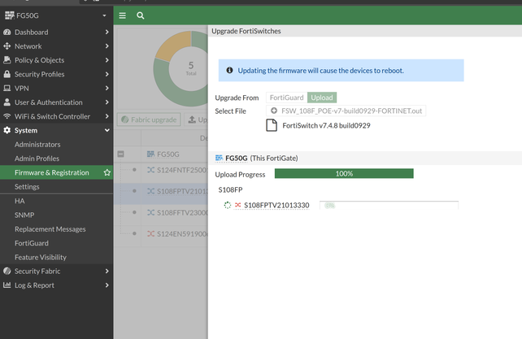Open Replacement Messages menu item
Viewport: 522px width, 339px height.
coord(50,229)
